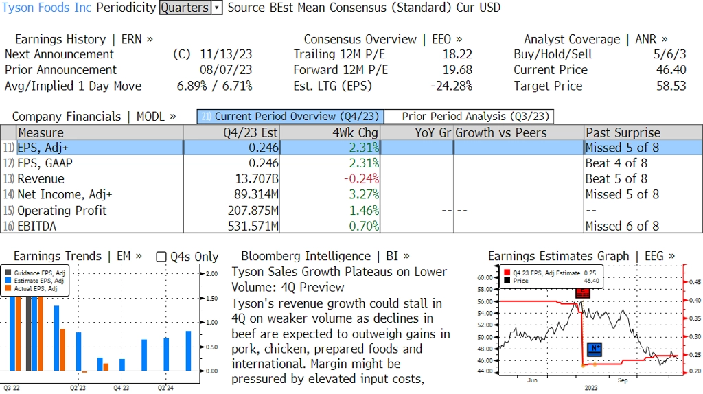Open Tyson Sales Growth Plateaus article headline

click(339, 279)
